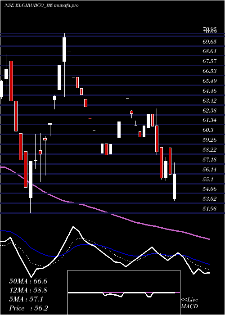This screenshot has width=225, height=315.
Task: Pick the 53.02 axis label
Action: point(210,199)
